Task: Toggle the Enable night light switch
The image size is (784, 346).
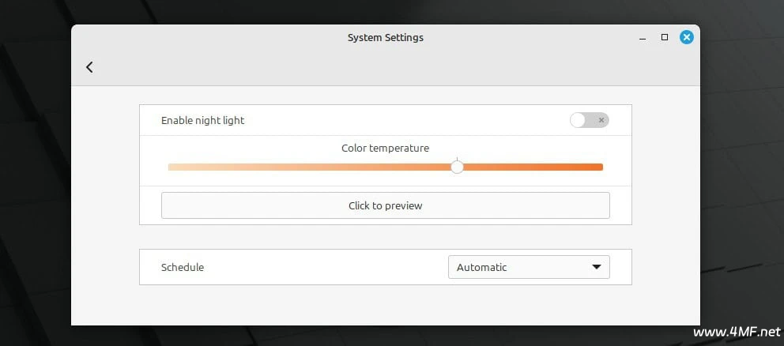Action: [590, 120]
